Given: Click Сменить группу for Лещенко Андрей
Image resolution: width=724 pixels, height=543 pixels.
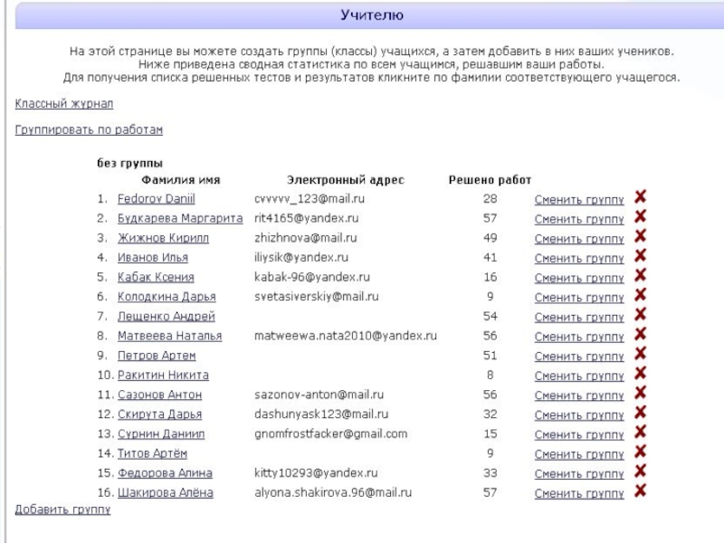Looking at the screenshot, I should tap(579, 318).
